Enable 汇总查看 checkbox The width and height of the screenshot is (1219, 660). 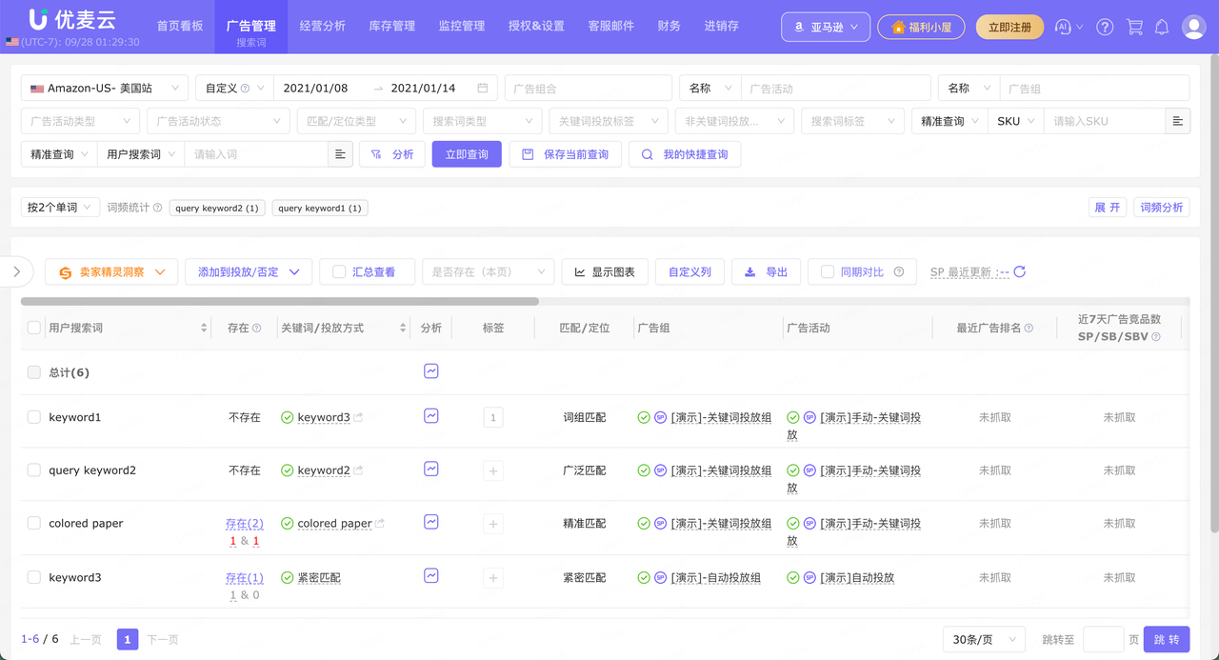339,271
